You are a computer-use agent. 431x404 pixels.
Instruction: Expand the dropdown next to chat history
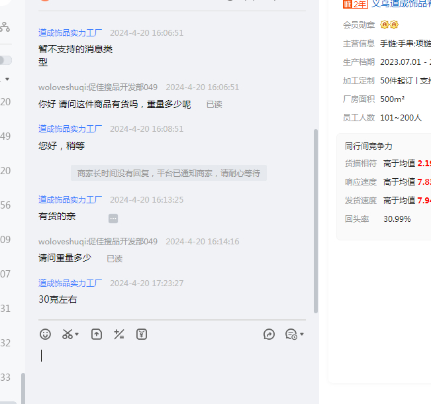[302, 334]
